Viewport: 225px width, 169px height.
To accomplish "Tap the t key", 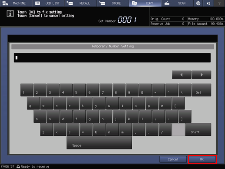I will (x=86, y=103).
